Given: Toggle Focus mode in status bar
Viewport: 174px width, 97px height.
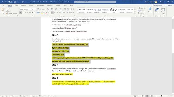Looking at the screenshot, I should 137,96.
